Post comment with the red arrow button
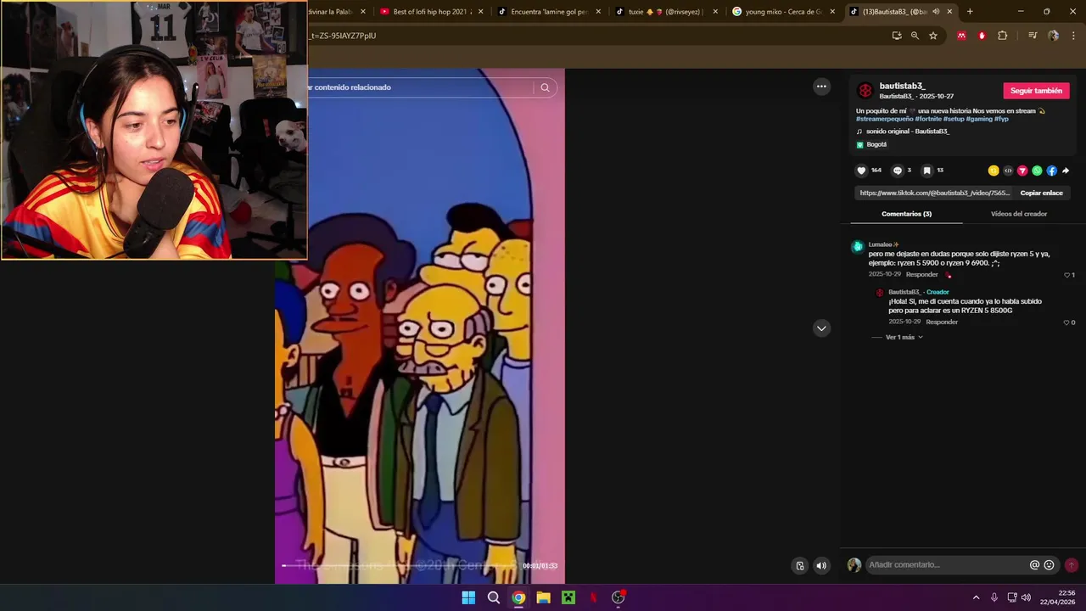The width and height of the screenshot is (1086, 611). click(x=1071, y=565)
